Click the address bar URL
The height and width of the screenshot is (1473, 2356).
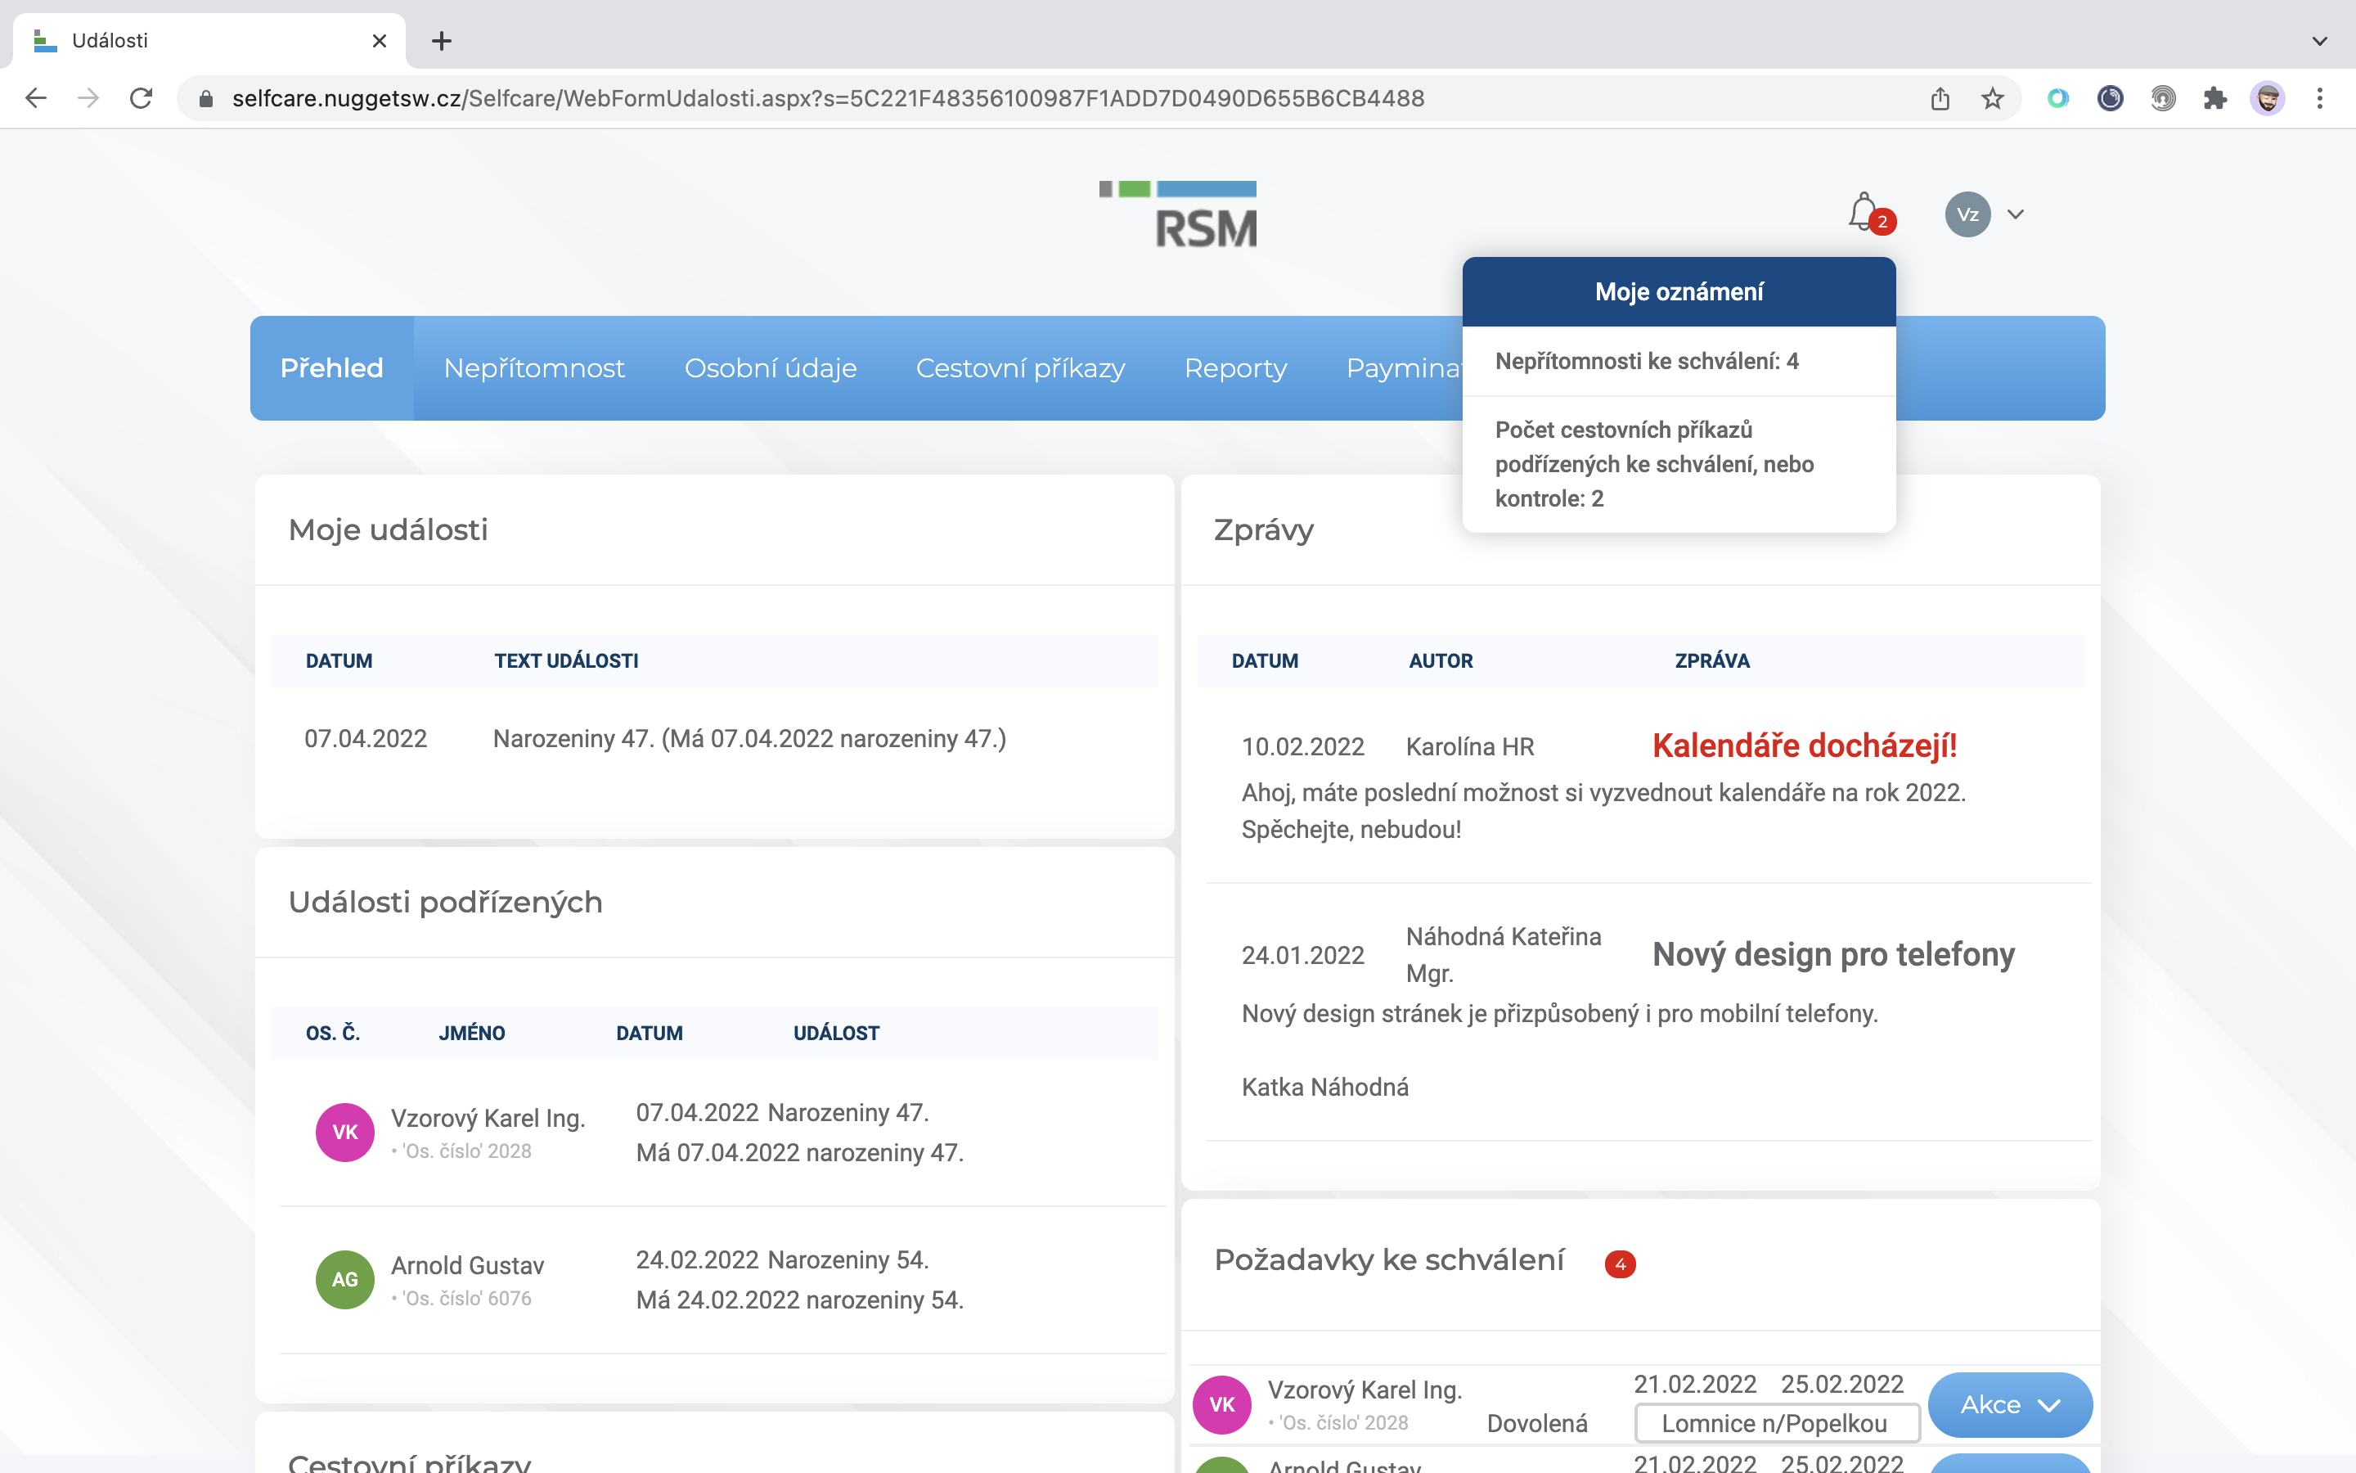pyautogui.click(x=828, y=98)
